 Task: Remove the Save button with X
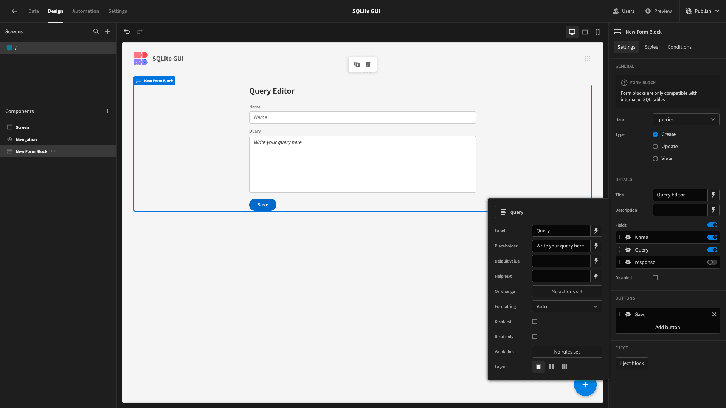(x=714, y=314)
